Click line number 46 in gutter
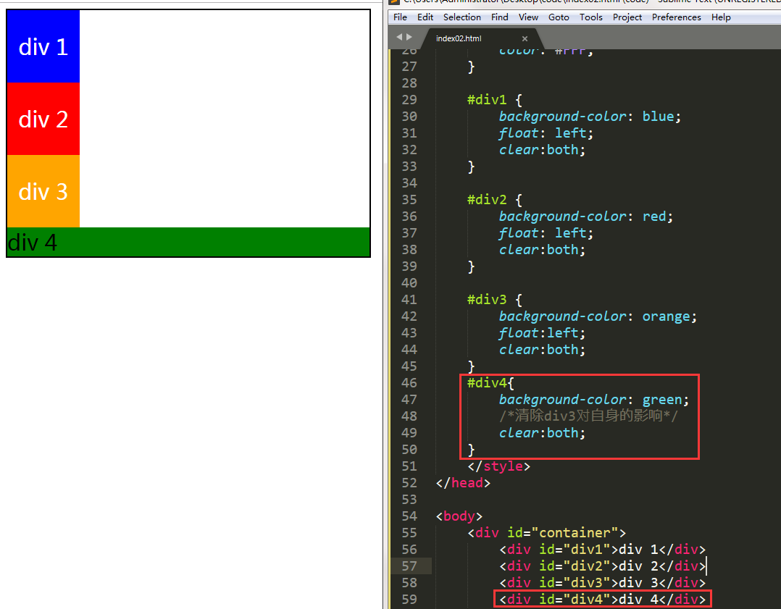Viewport: 781px width, 609px height. coord(409,382)
